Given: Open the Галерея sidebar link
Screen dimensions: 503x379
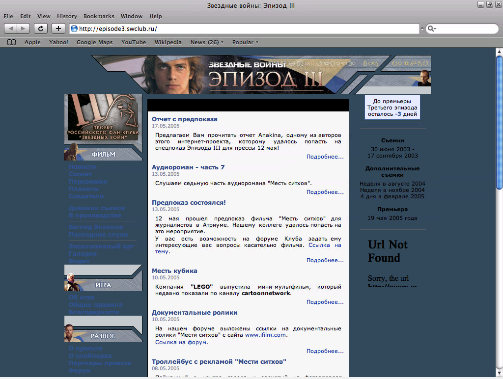Looking at the screenshot, I should tap(83, 254).
